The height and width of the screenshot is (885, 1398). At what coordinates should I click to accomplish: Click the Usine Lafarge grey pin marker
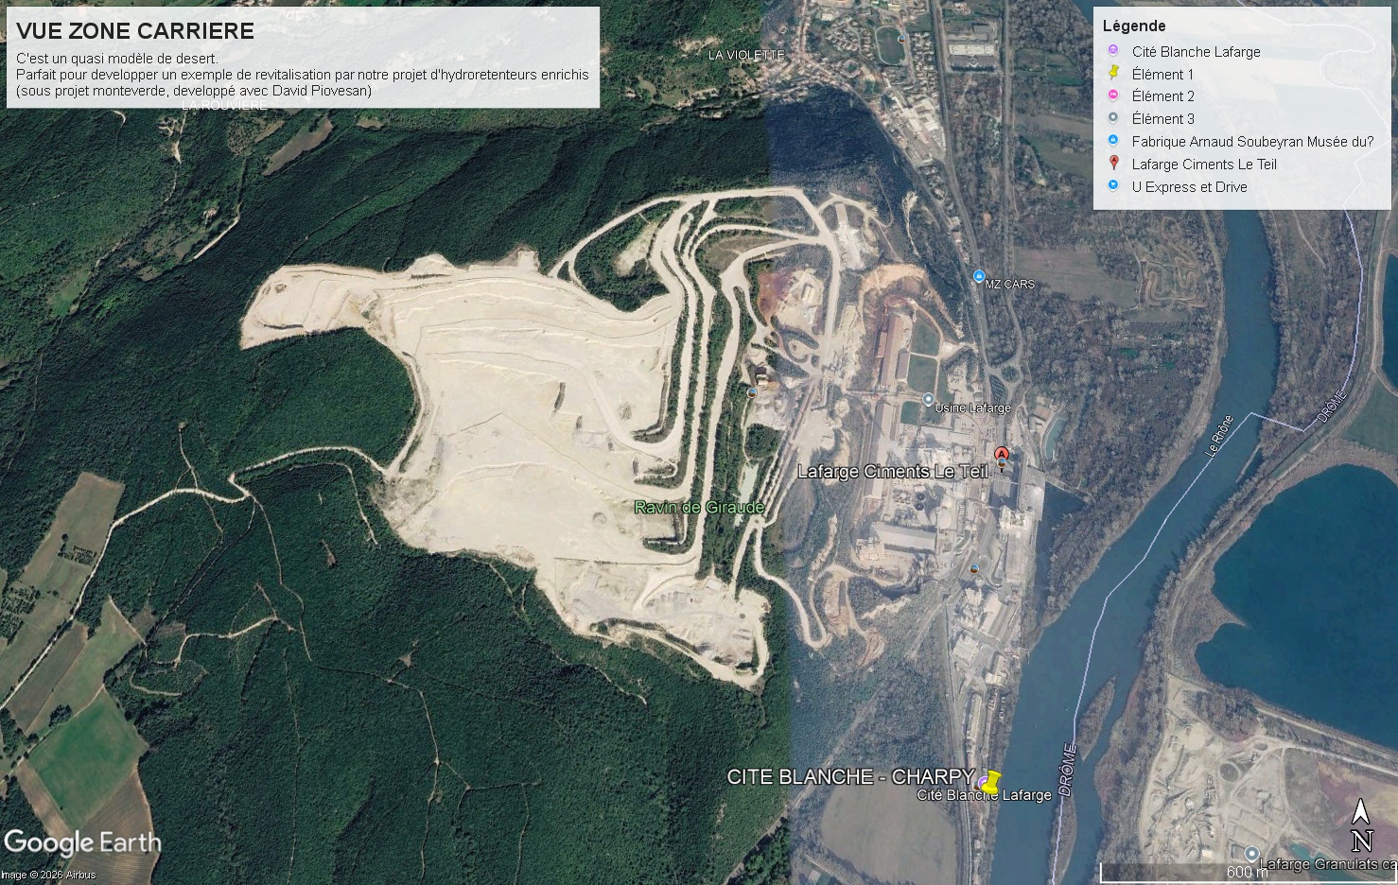point(928,400)
